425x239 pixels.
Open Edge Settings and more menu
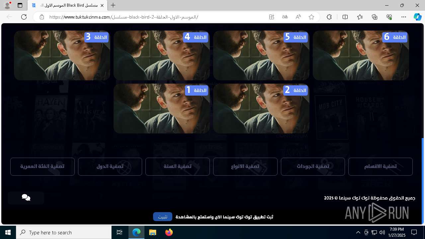click(404, 17)
